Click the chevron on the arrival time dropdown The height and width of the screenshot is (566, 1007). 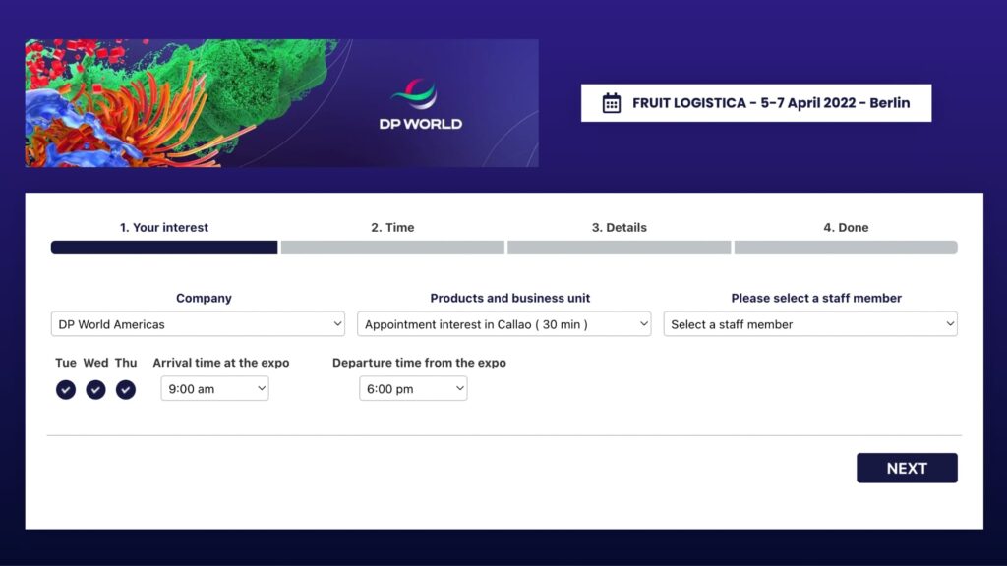click(263, 388)
